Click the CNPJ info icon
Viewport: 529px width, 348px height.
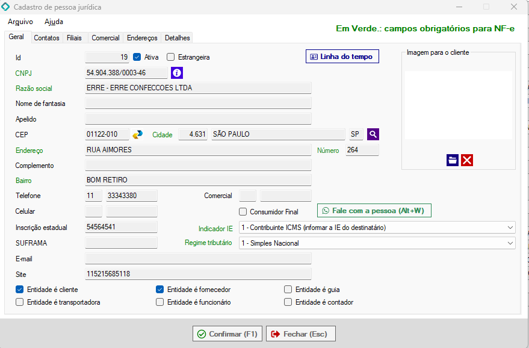tap(177, 73)
